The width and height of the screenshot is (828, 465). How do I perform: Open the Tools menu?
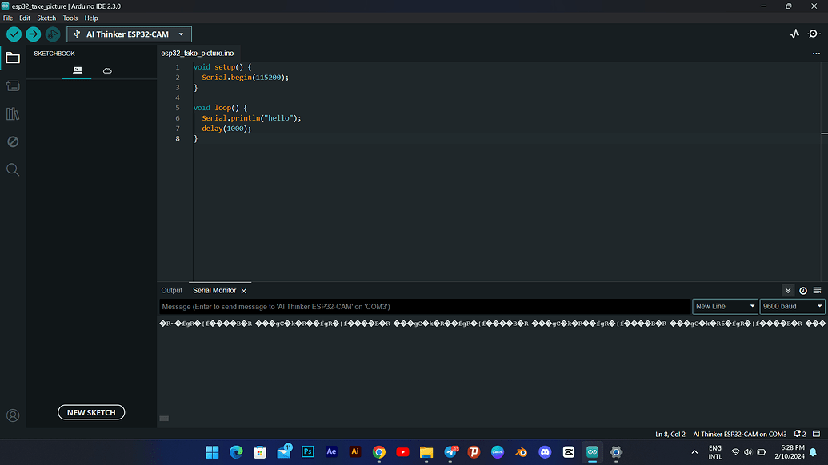pos(70,17)
